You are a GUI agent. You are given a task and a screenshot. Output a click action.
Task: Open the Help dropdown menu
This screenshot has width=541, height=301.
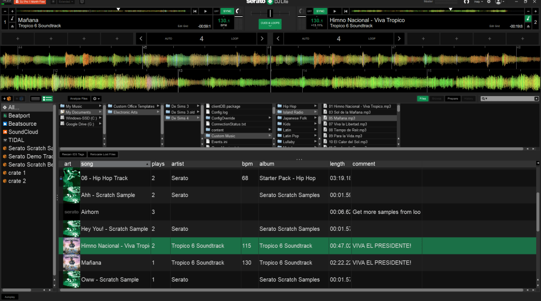tap(479, 2)
